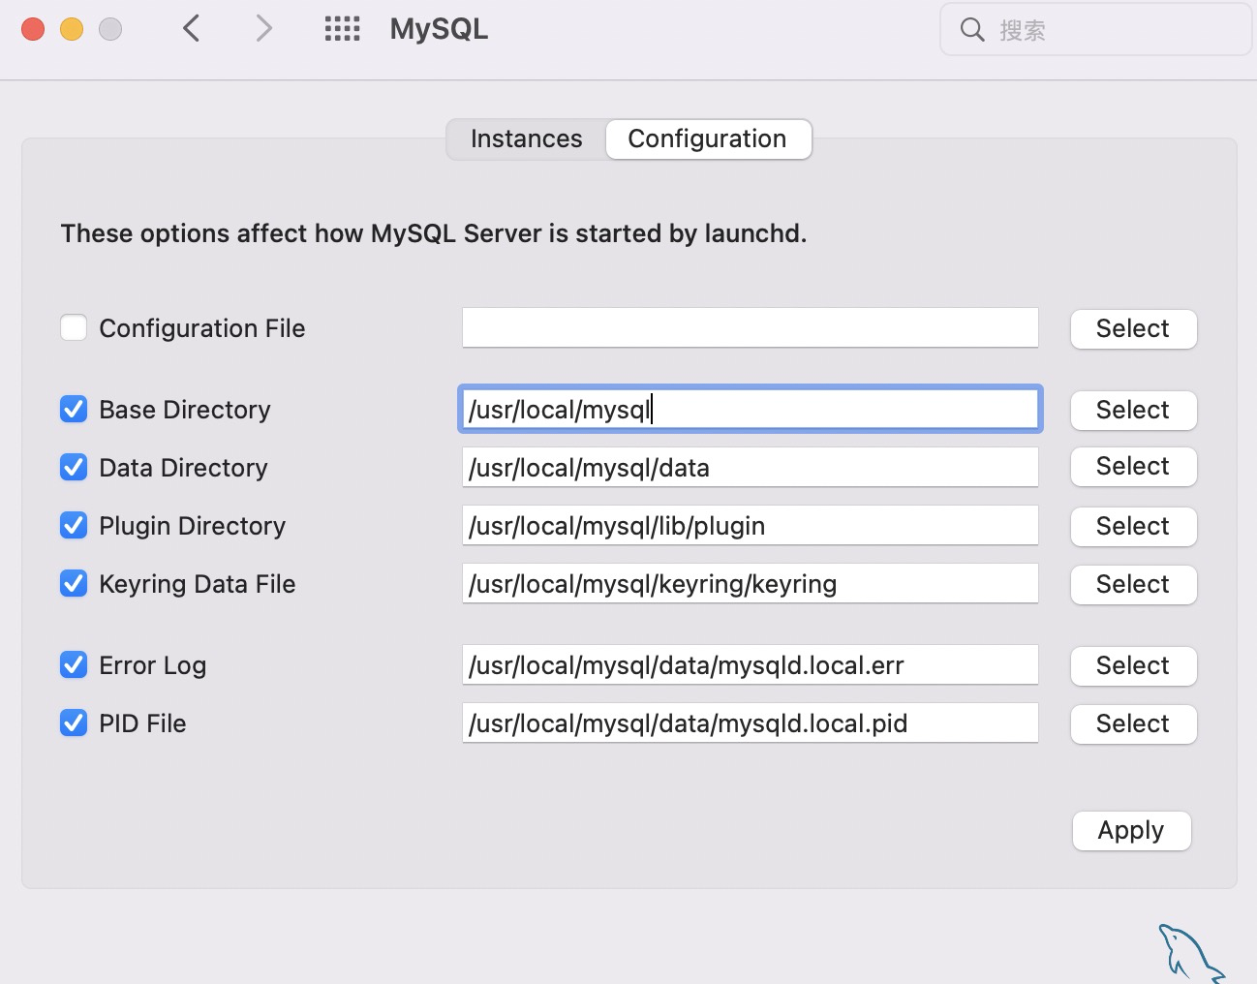The height and width of the screenshot is (984, 1257).
Task: Click the mysqld.local.pid path field
Action: pos(751,723)
